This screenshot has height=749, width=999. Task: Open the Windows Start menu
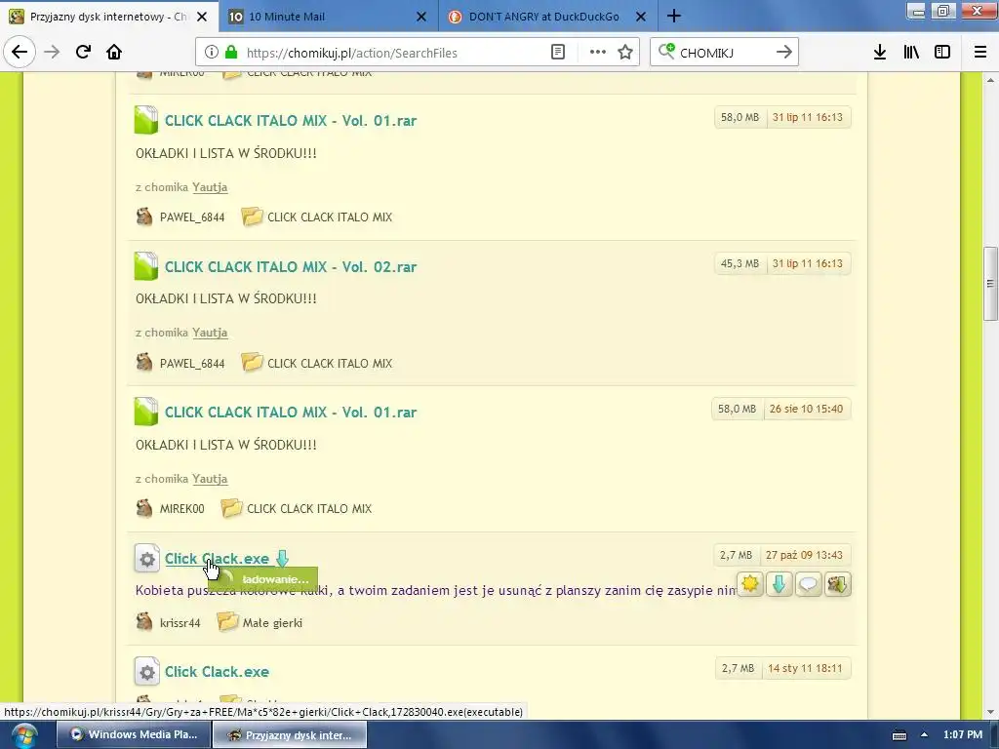[x=23, y=735]
